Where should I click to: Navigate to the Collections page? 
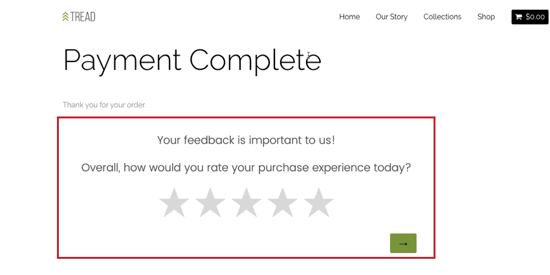[443, 17]
